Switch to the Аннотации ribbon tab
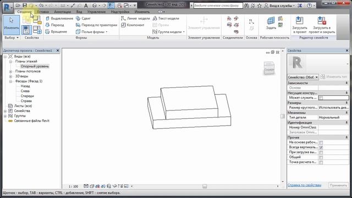Viewport: 352px width, 198px height. point(63,12)
